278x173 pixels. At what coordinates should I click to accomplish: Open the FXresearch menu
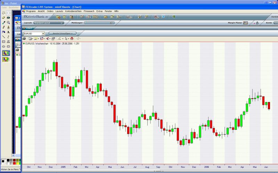(89, 11)
